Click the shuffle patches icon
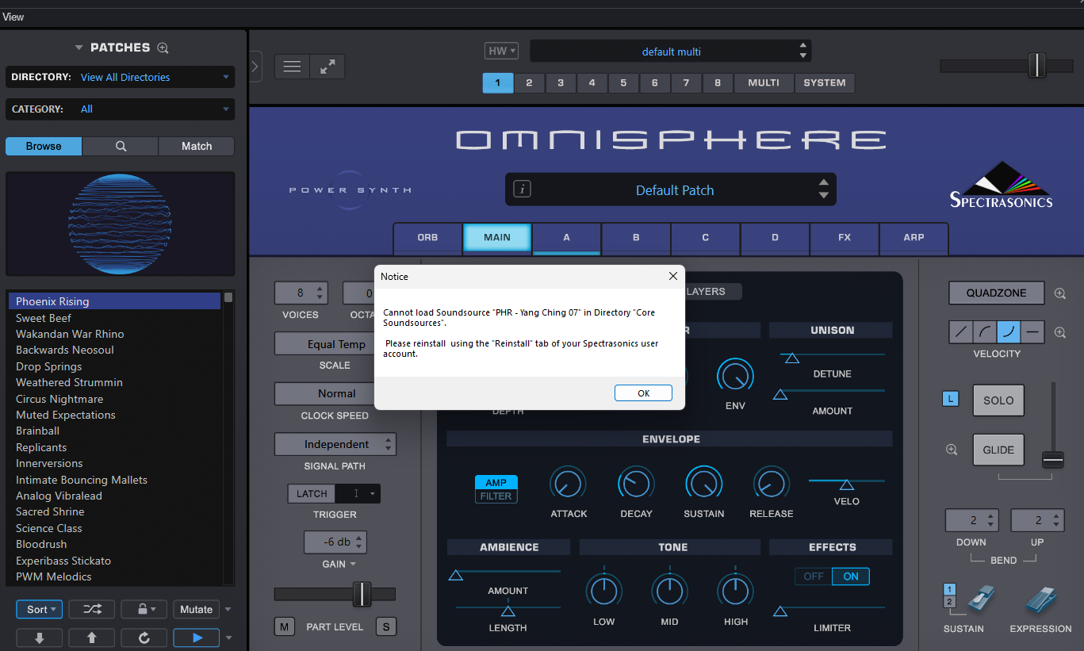 [x=91, y=609]
